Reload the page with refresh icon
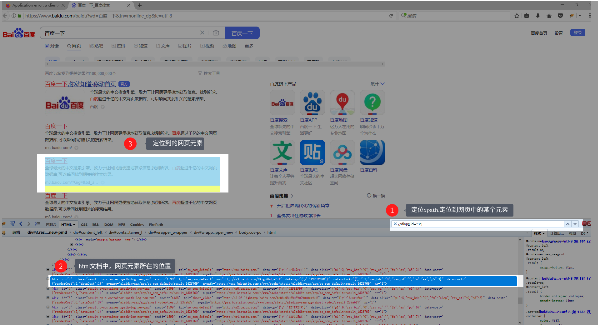 (x=391, y=16)
